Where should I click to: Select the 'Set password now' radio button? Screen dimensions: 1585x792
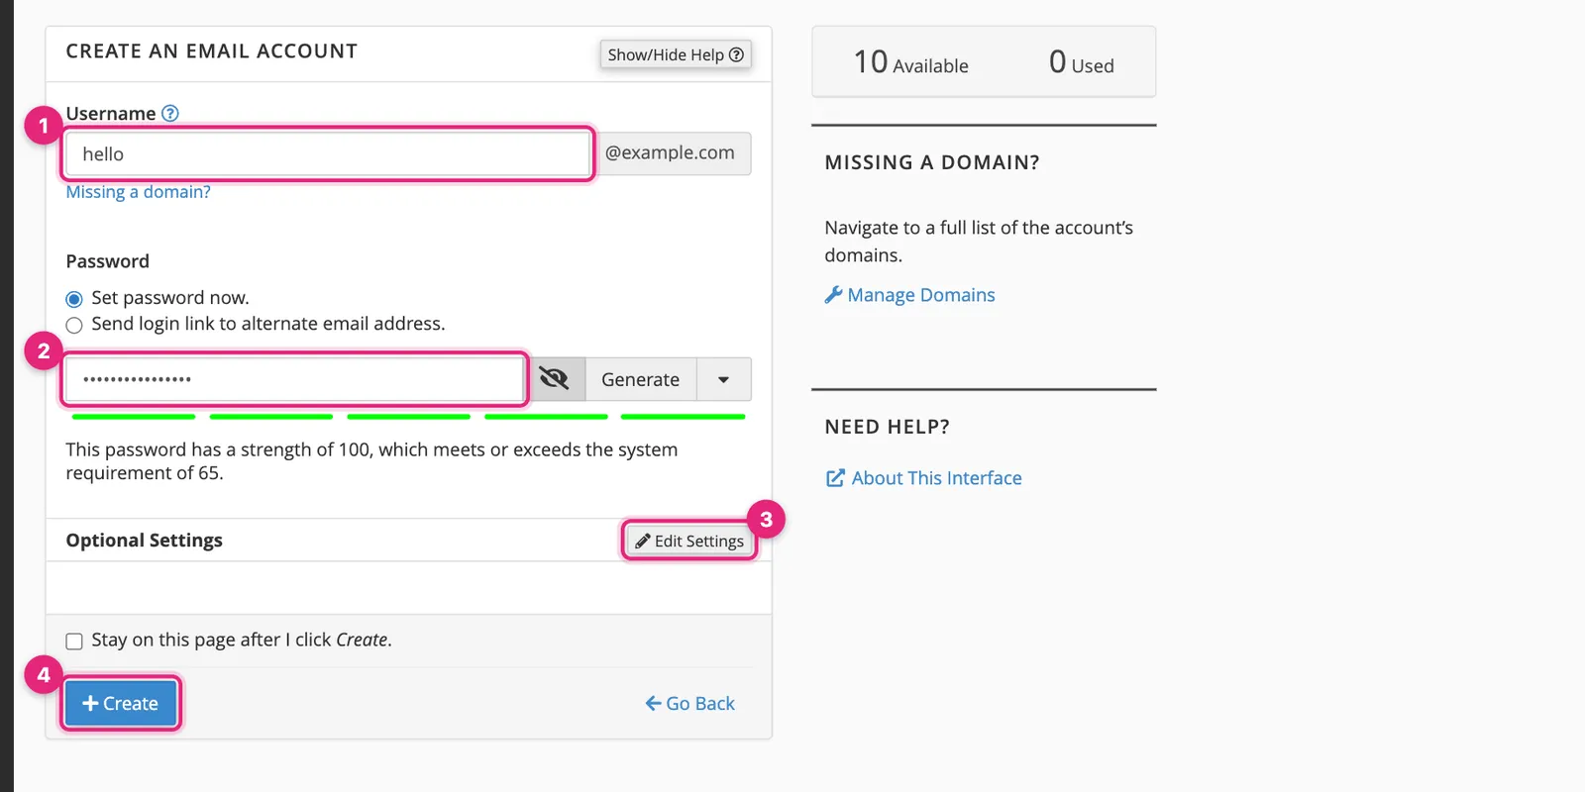(x=74, y=299)
